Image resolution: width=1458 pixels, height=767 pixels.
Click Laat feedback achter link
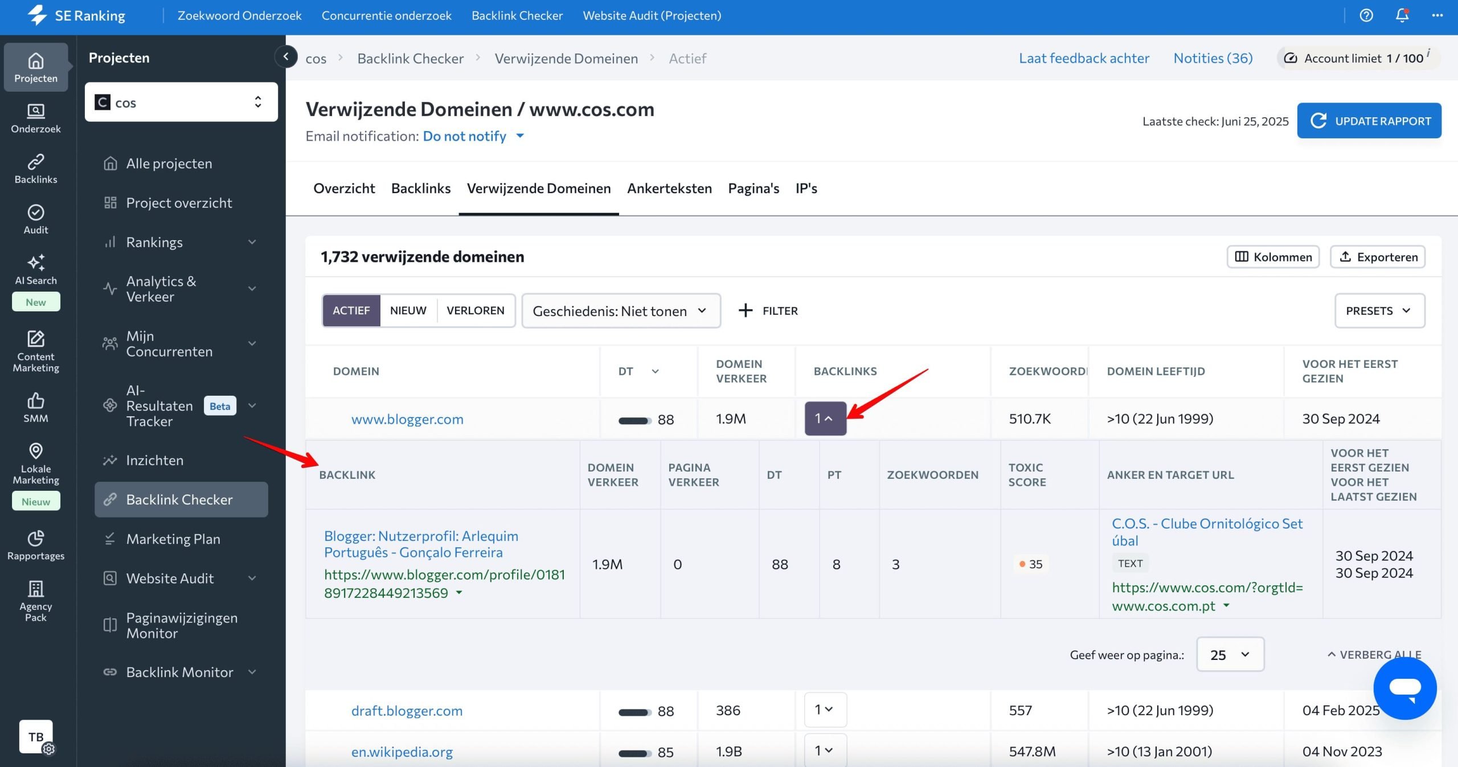(x=1084, y=58)
